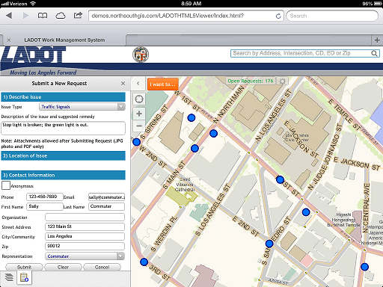This screenshot has height=287, width=383.
Task: Click the Zip field
Action: point(85,246)
